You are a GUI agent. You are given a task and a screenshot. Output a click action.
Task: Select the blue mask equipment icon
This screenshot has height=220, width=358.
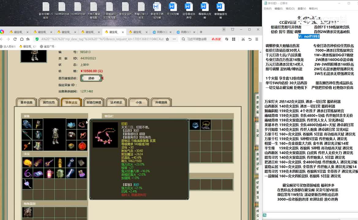pyautogui.click(x=71, y=124)
